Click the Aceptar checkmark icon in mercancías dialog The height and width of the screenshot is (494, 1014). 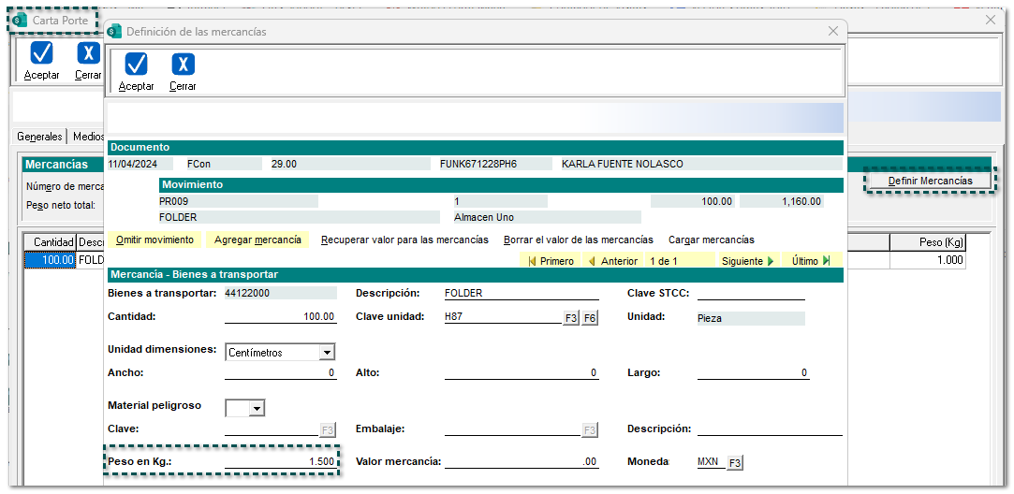click(136, 65)
